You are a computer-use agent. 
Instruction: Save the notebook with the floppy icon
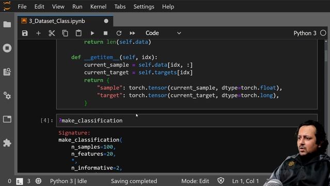25,33
